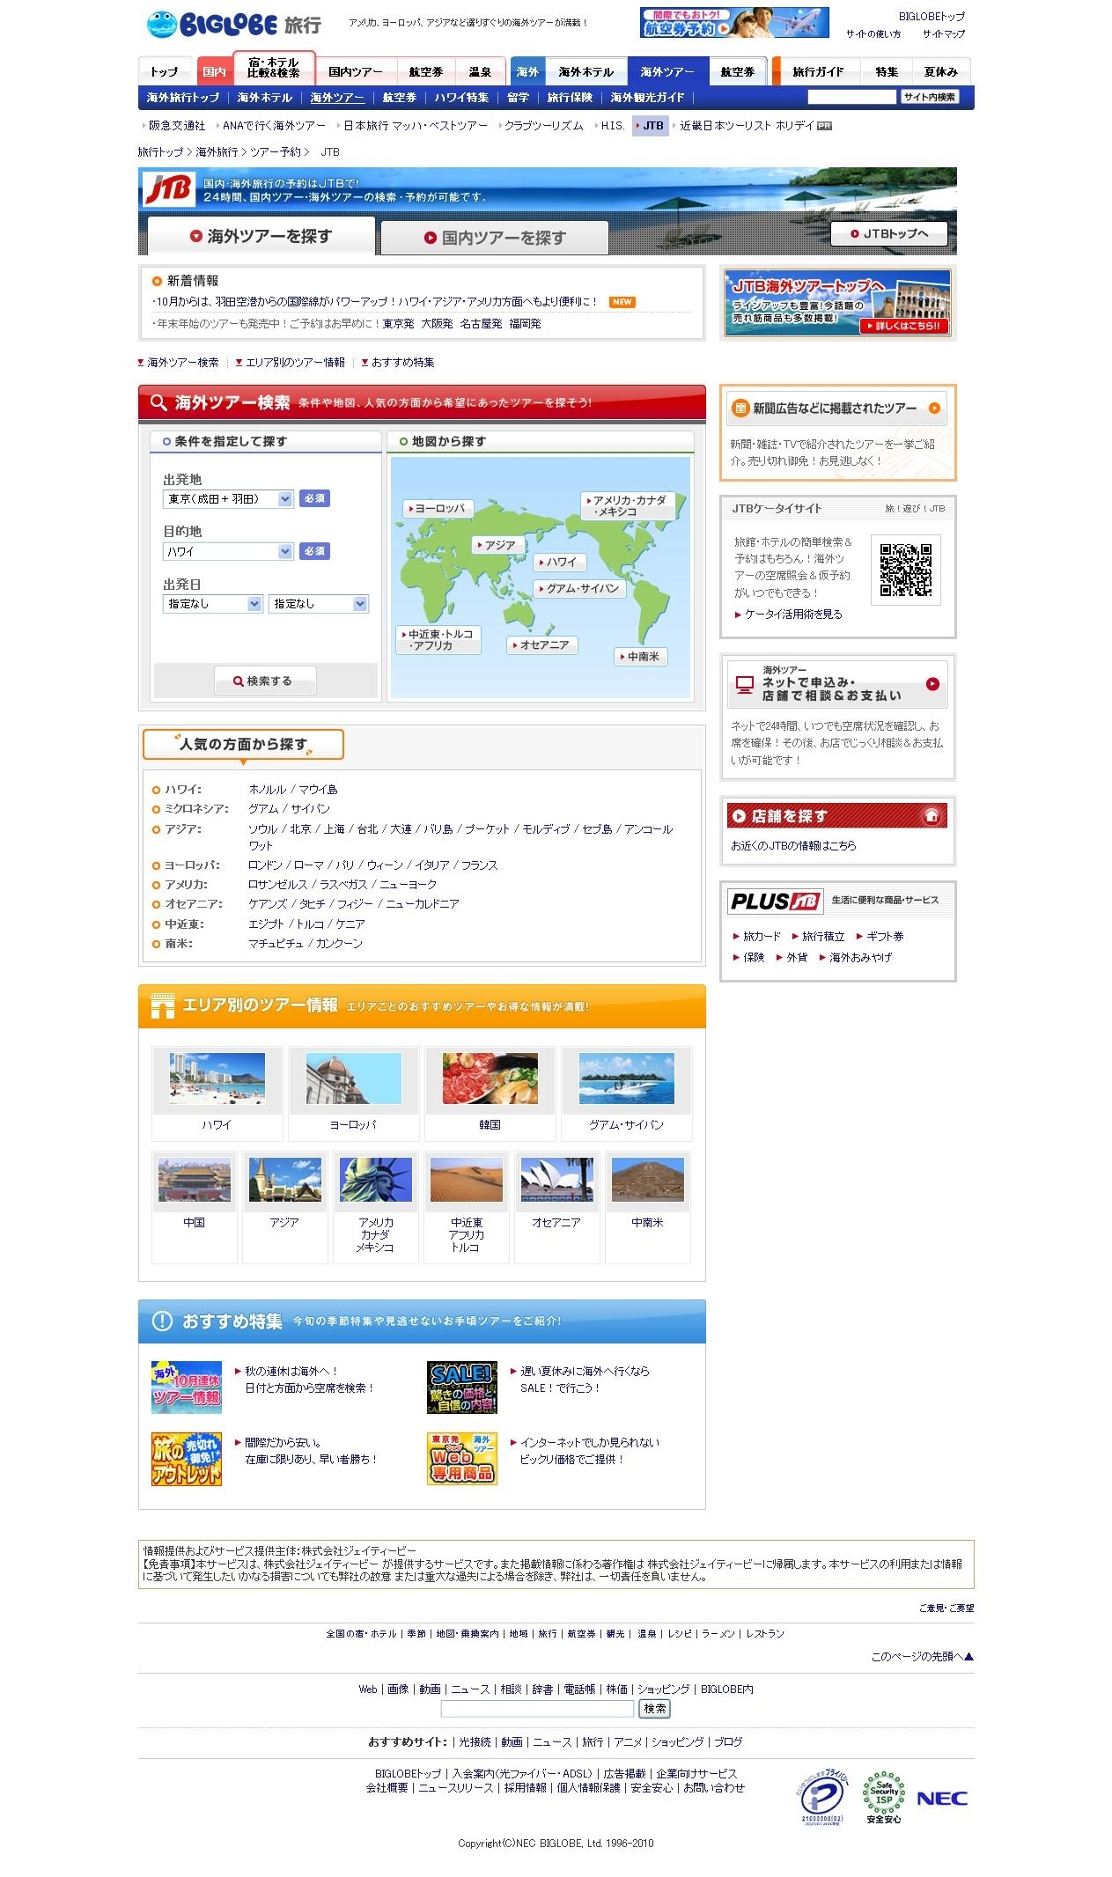Viewport: 1112px width, 1877px height.
Task: Open the 旅行ガイド tab
Action: (818, 71)
